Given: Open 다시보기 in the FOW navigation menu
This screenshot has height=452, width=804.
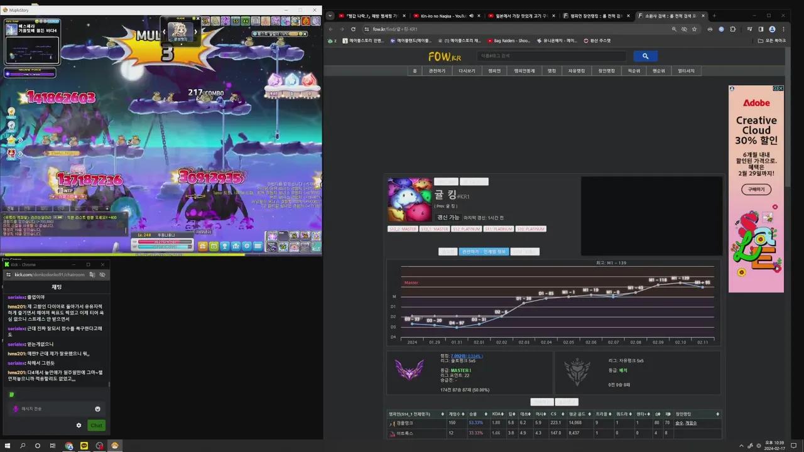Looking at the screenshot, I should (467, 71).
